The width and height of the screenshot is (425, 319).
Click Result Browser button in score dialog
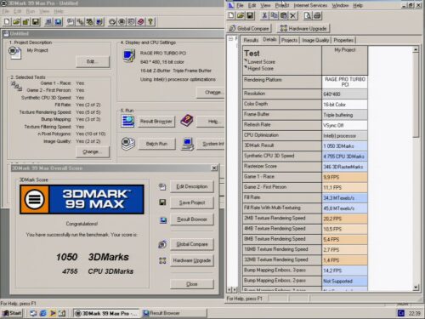192,219
